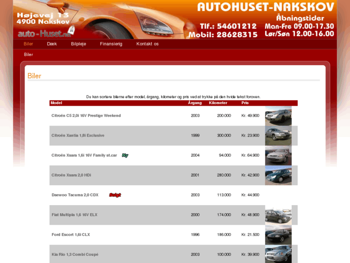This screenshot has height=263, width=350.
Task: Click the year 2000 in the Fiat Multipla row
Action: (195, 215)
